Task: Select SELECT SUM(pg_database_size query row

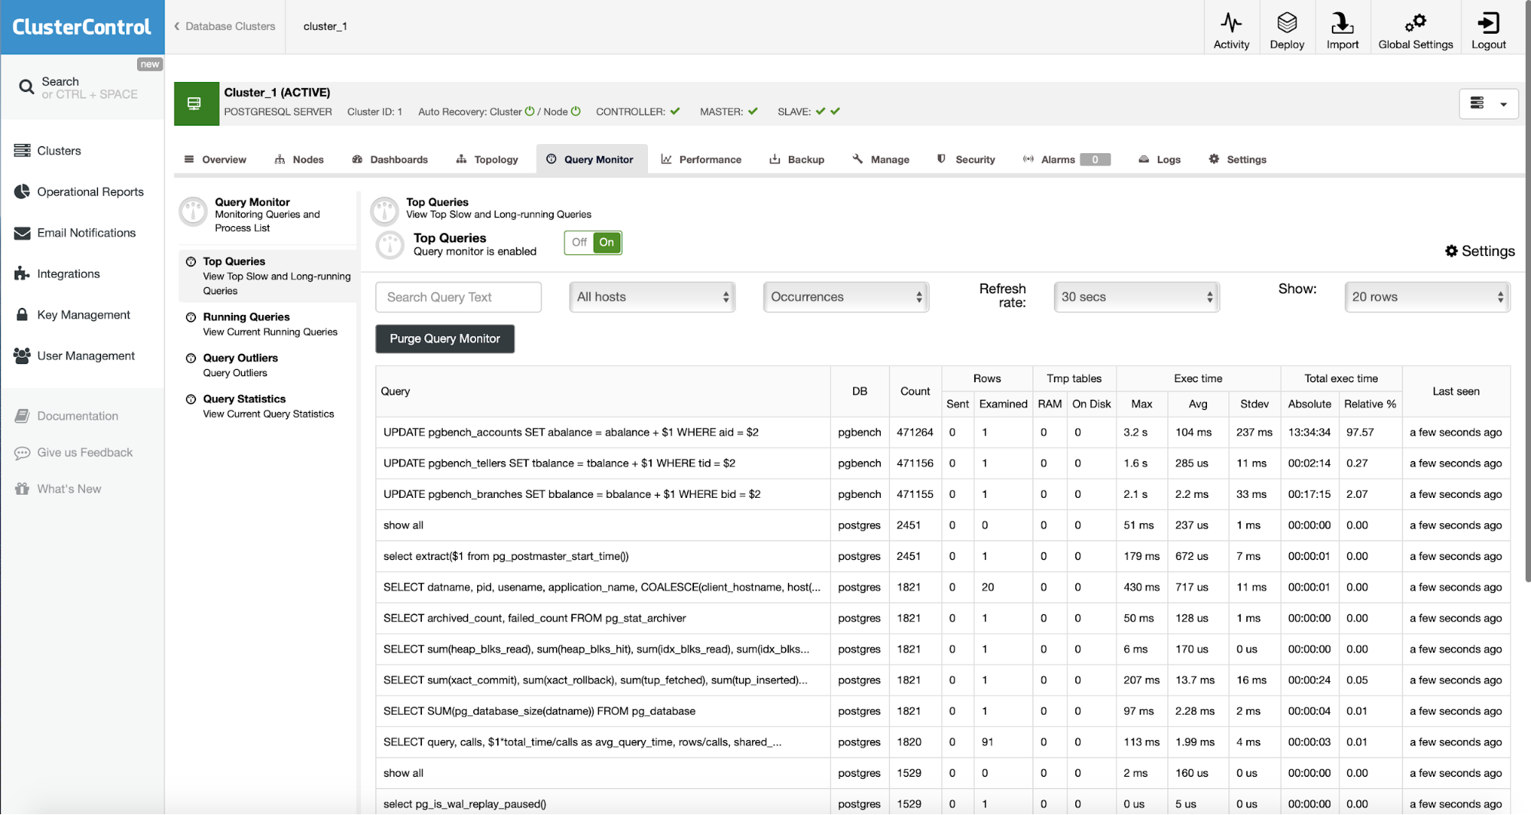Action: tap(942, 712)
